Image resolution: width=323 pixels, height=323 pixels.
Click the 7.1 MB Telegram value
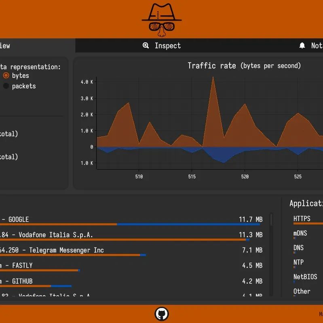coord(252,250)
